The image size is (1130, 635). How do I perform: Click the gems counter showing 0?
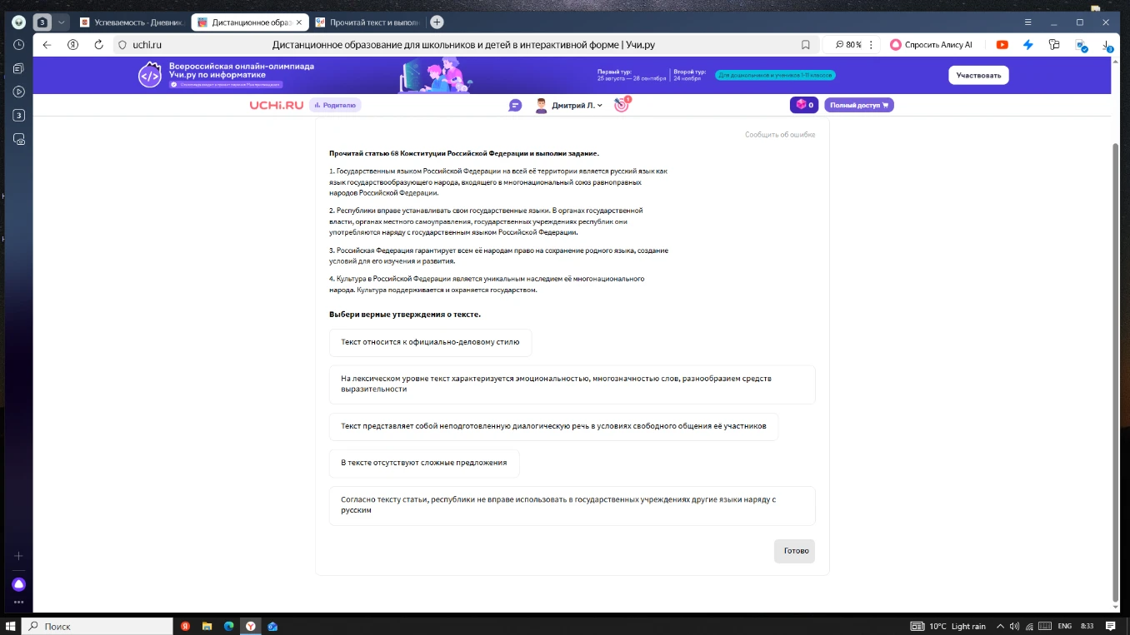[x=804, y=105]
